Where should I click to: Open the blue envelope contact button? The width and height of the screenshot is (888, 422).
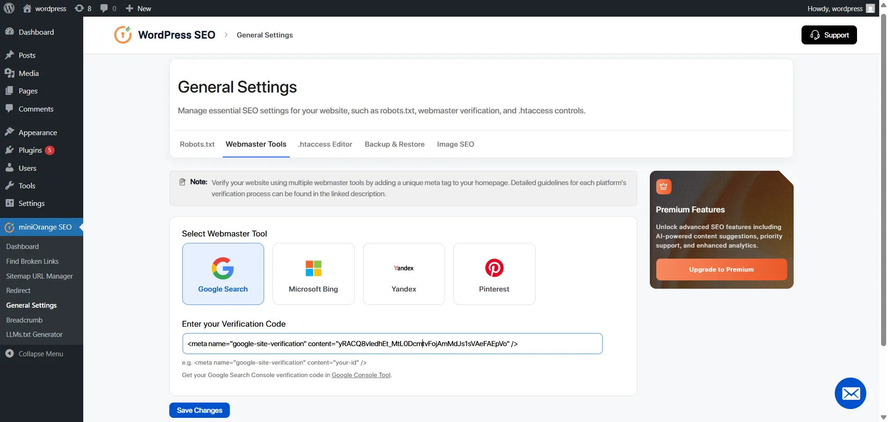point(850,393)
